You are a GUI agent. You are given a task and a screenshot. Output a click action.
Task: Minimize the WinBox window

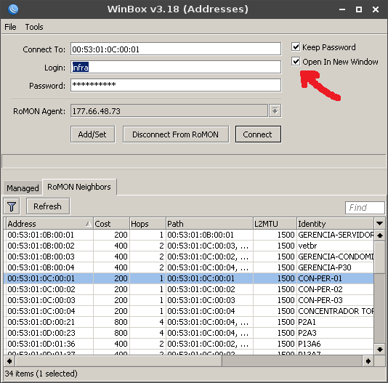tap(342, 9)
